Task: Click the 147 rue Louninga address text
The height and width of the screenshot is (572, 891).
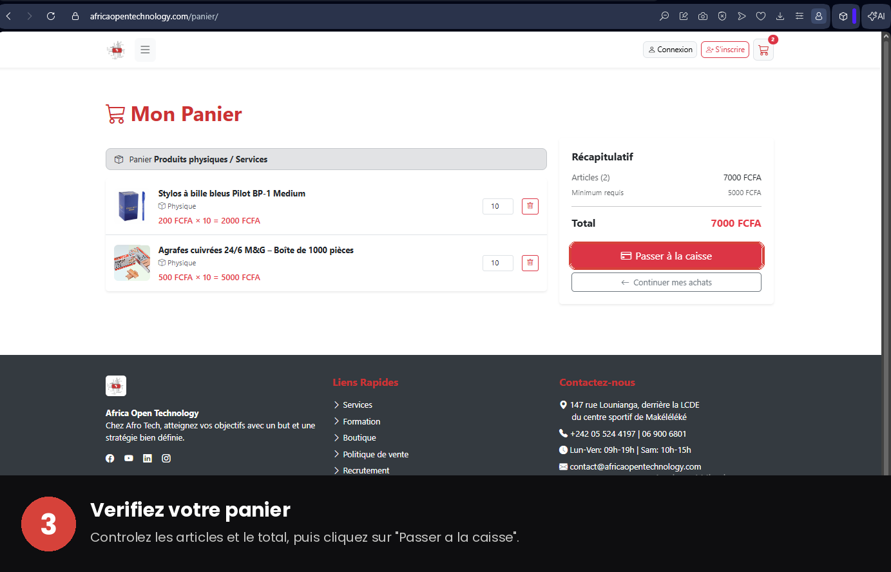Action: click(x=635, y=411)
